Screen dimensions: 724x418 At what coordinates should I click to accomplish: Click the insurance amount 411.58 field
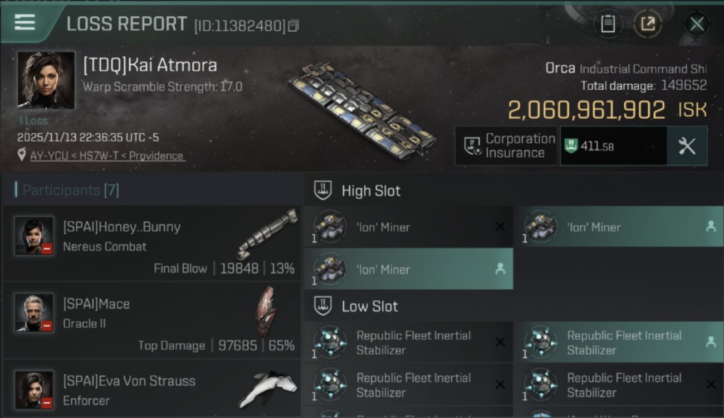[x=613, y=146]
